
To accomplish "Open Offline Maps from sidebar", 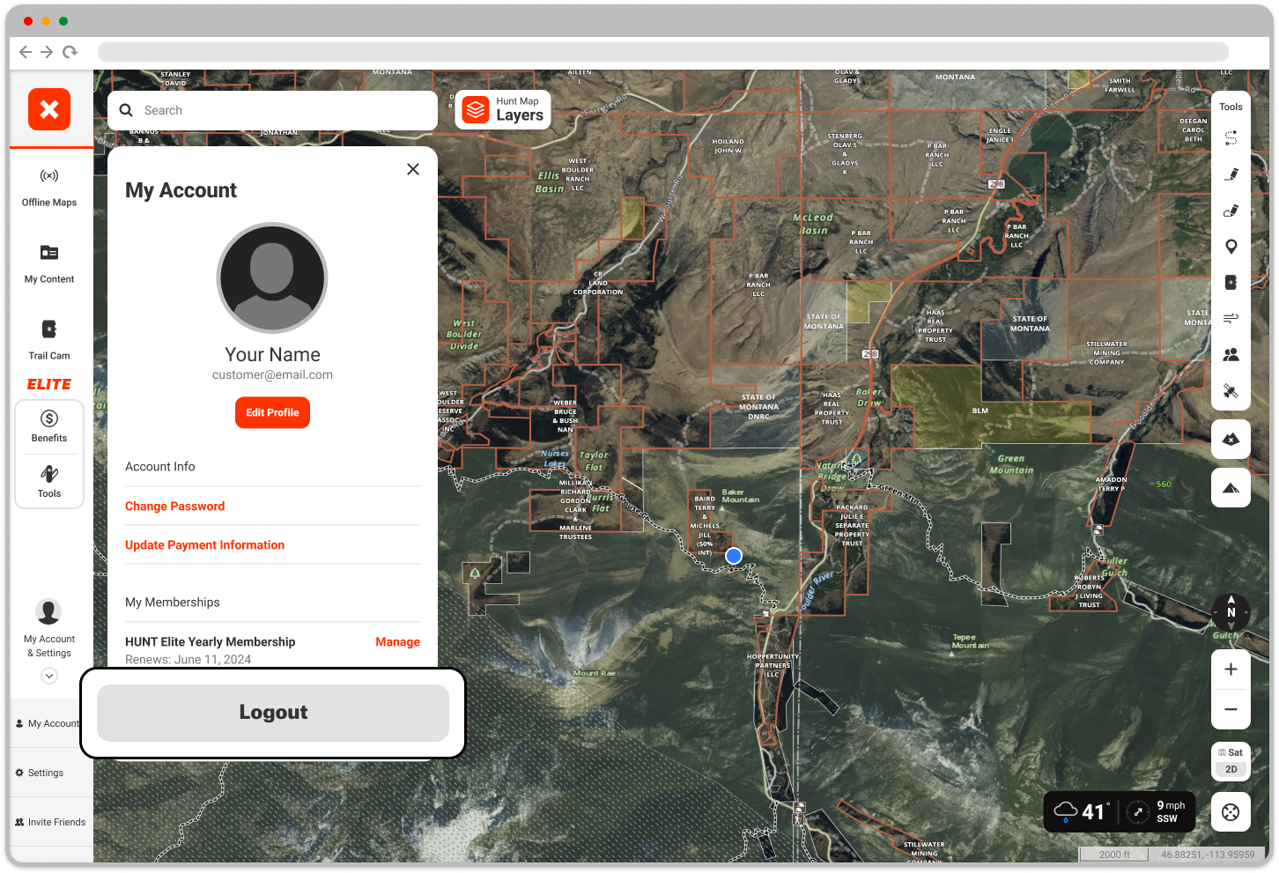I will 49,188.
